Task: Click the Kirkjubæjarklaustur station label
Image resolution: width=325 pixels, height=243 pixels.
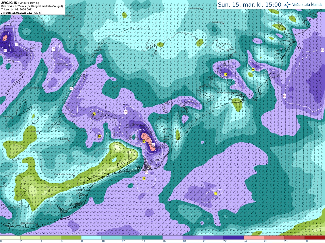Action: pyautogui.click(x=64, y=174)
